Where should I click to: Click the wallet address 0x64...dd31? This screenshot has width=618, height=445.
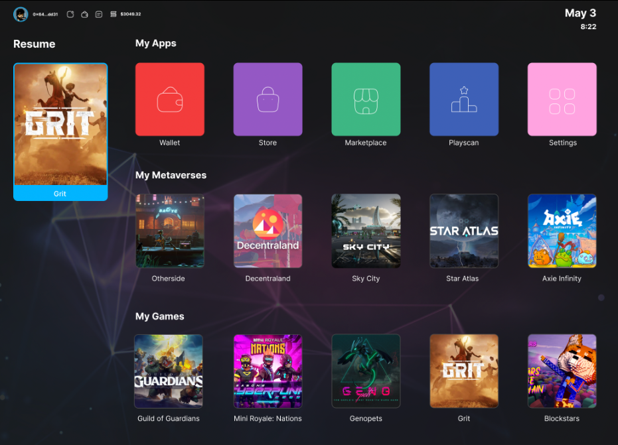pos(45,14)
